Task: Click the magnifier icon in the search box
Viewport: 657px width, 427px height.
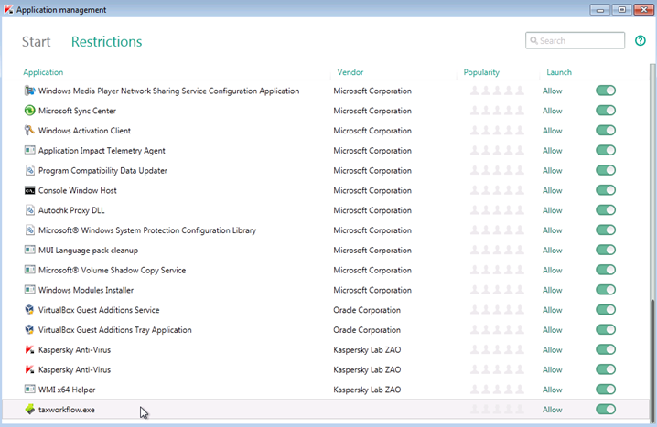Action: point(533,40)
